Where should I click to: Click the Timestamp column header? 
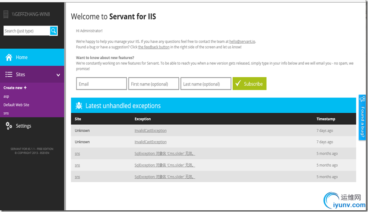coord(326,119)
